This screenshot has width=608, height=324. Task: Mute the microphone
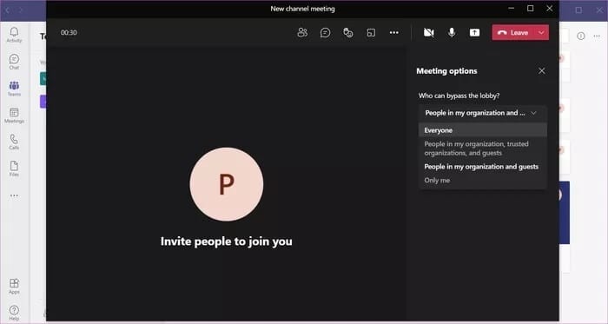click(452, 32)
